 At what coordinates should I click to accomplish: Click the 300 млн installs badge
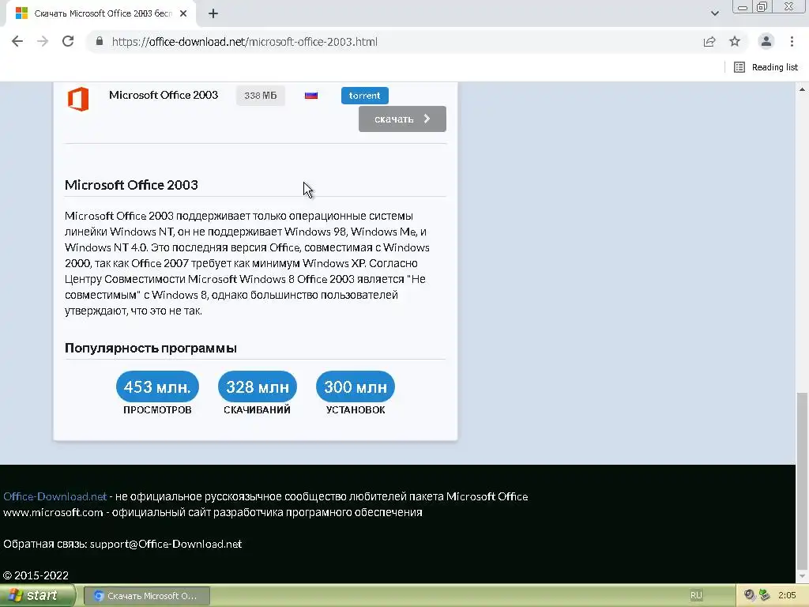(356, 386)
